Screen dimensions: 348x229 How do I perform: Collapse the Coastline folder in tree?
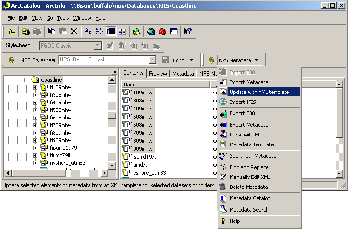click(27, 80)
